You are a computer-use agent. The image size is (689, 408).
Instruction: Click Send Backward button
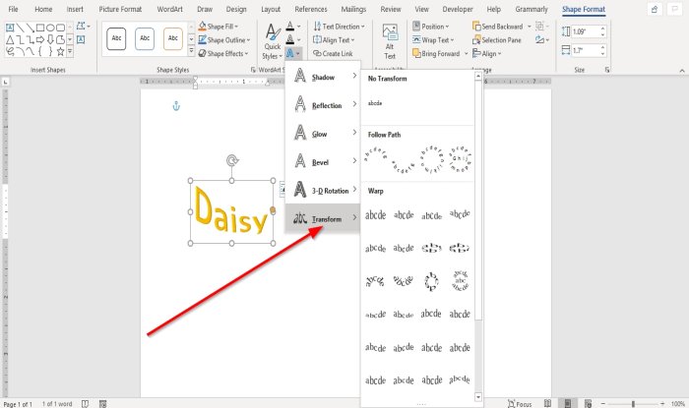497,27
